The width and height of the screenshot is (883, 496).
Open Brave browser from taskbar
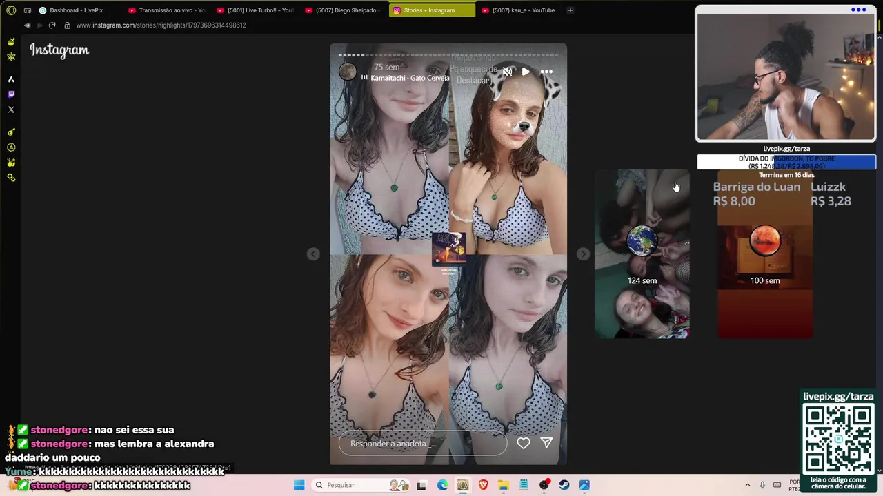(483, 485)
